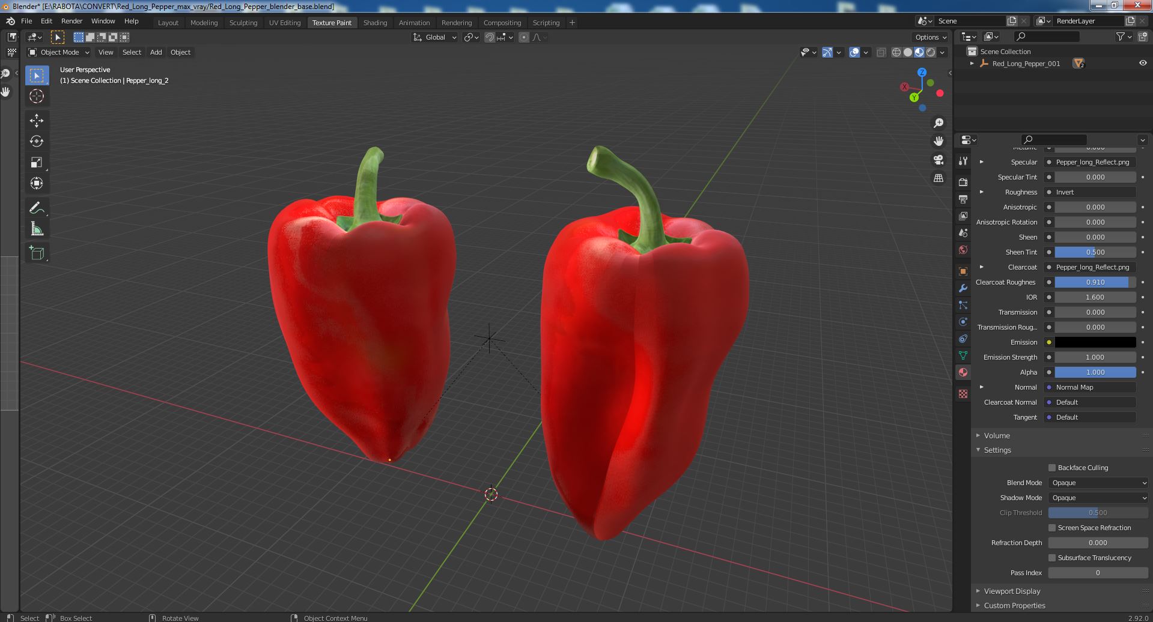Open the Object Data properties tab
This screenshot has width=1153, height=622.
click(x=963, y=355)
